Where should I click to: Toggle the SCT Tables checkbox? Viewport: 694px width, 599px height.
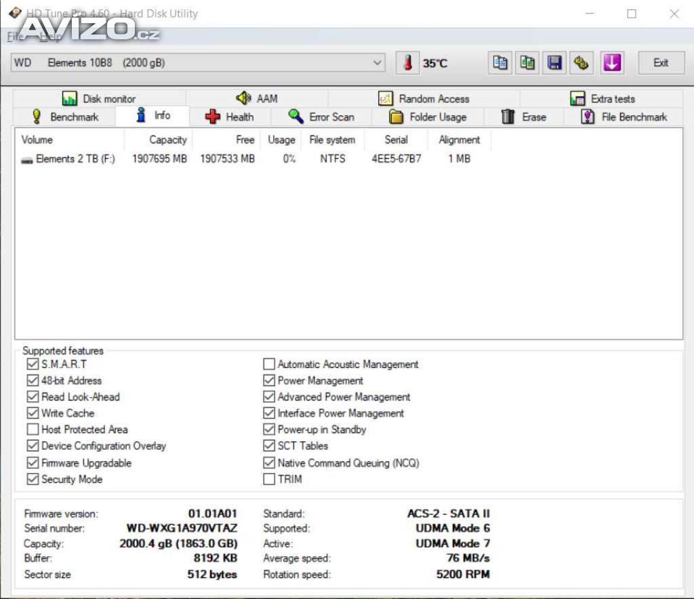point(269,445)
